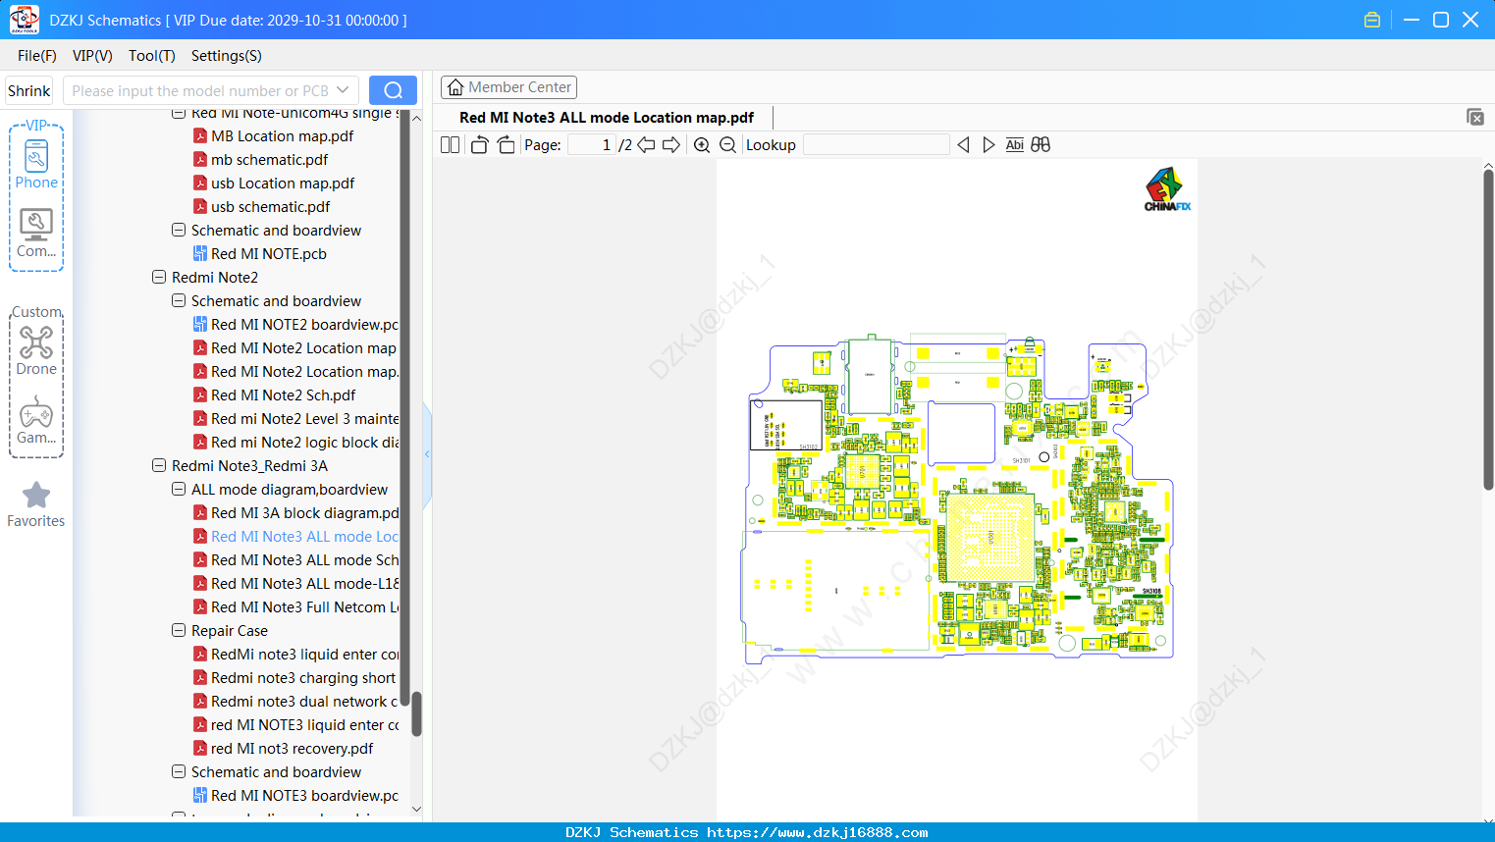Open the Phone category
This screenshot has width=1495, height=842.
coord(36,164)
